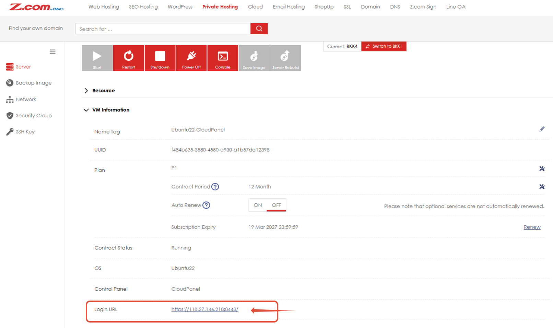Viewport: 553px width, 328px height.
Task: Open Z.com Sign menu item
Action: pyautogui.click(x=423, y=7)
